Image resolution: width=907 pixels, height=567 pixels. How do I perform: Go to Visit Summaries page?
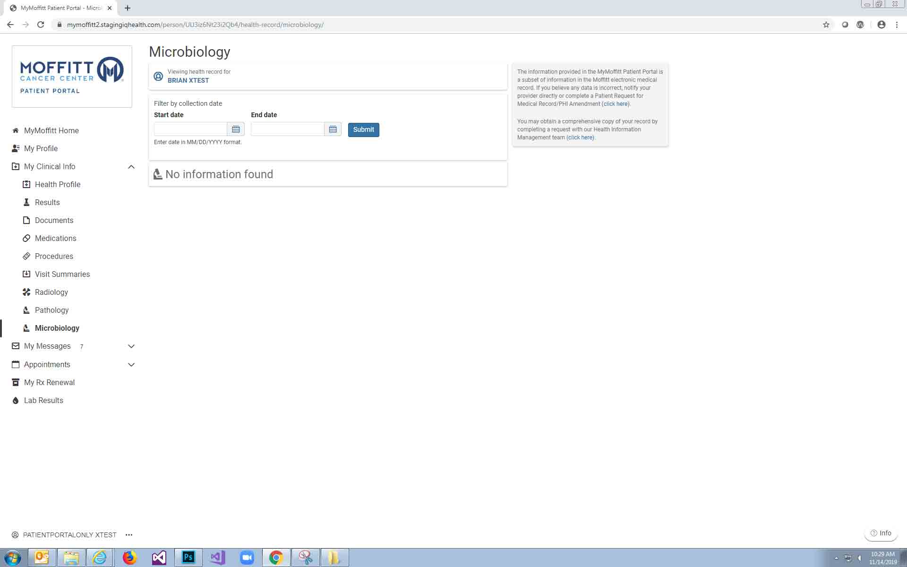62,274
